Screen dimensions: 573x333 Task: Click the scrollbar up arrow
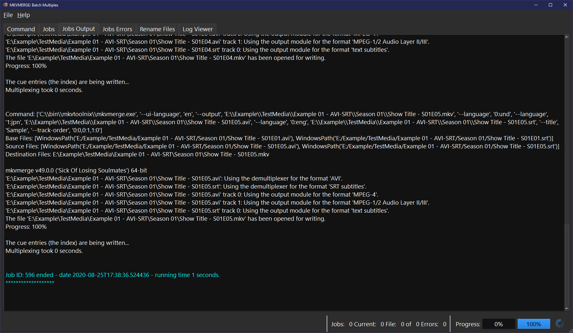click(567, 36)
